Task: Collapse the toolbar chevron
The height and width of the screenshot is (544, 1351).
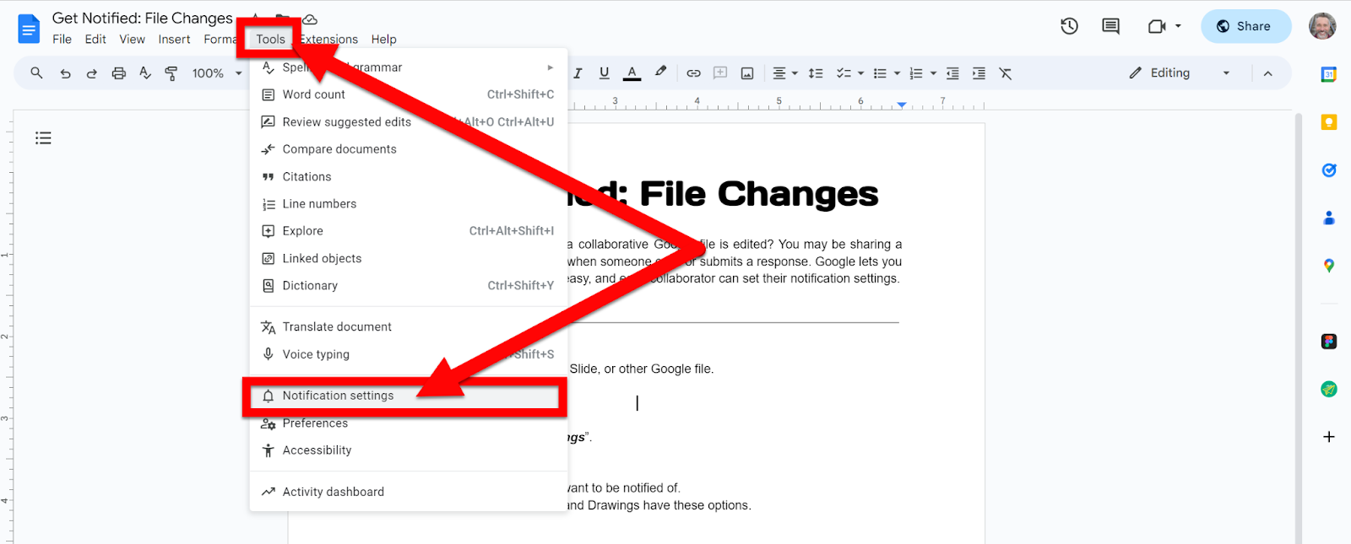Action: 1267,73
